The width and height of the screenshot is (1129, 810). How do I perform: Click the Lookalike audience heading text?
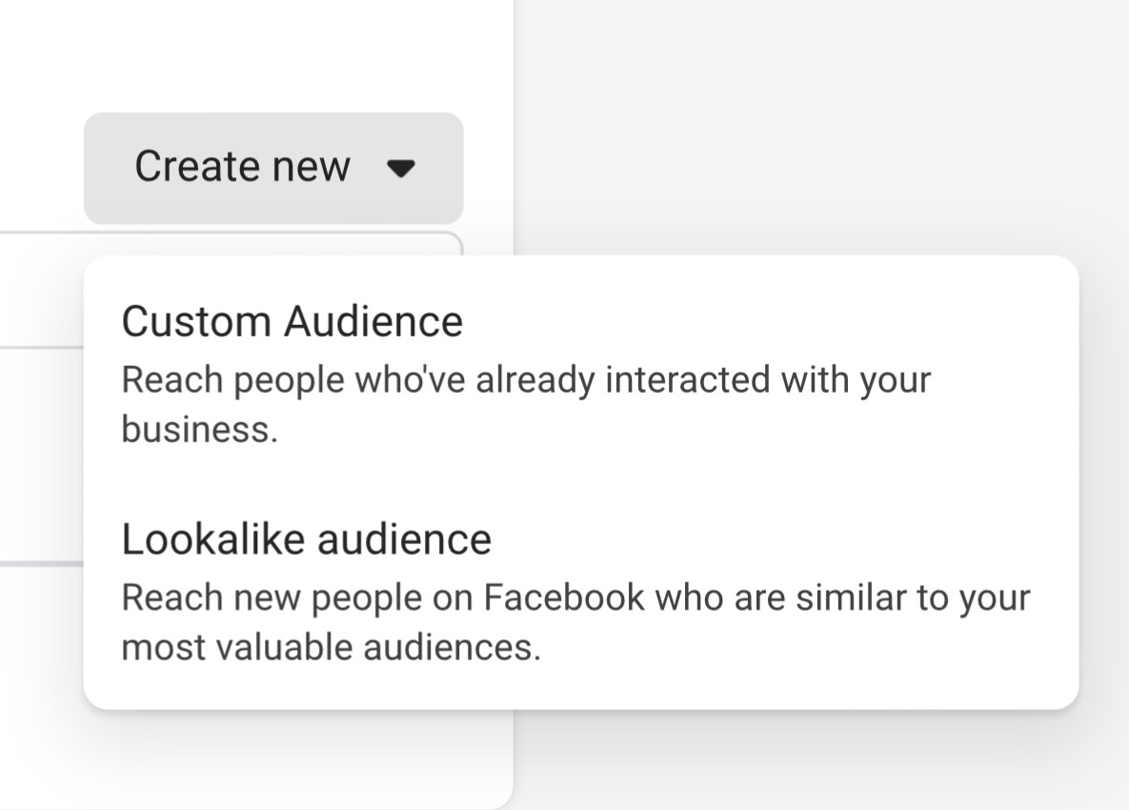(x=305, y=538)
